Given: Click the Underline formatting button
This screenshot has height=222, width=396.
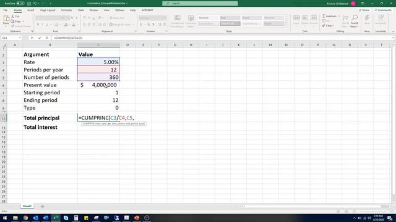Looking at the screenshot, I should coord(47,25).
